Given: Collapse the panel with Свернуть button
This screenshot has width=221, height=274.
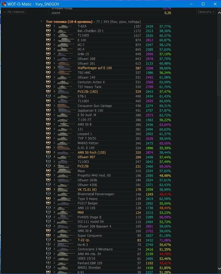Looking at the screenshot, I should 206,12.
